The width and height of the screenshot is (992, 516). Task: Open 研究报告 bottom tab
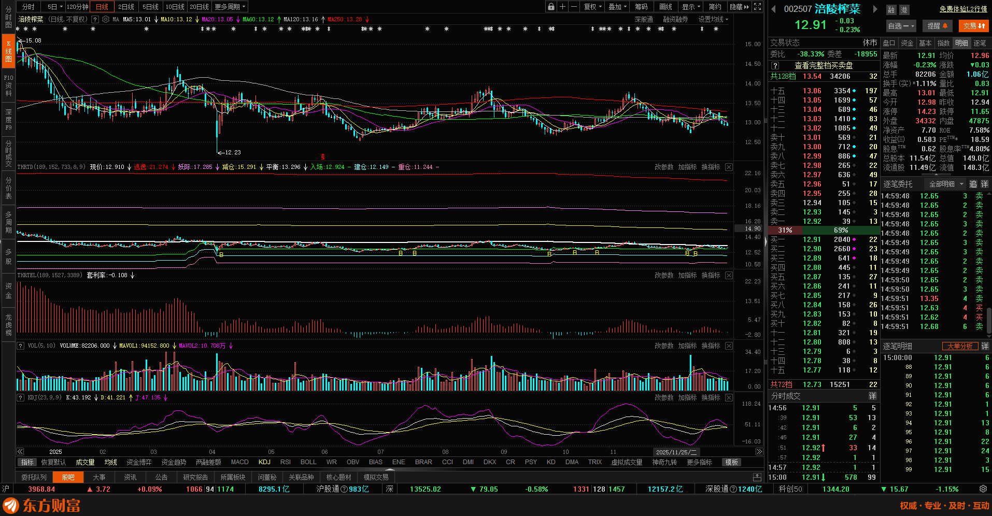pos(195,477)
